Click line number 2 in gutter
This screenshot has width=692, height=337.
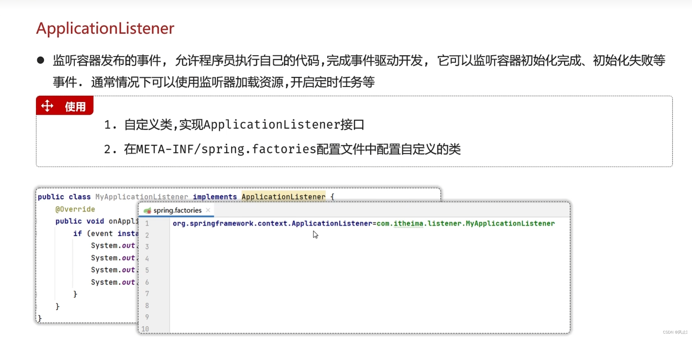147,235
